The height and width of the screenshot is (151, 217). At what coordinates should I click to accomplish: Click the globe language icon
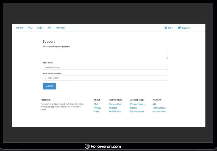[166, 28]
